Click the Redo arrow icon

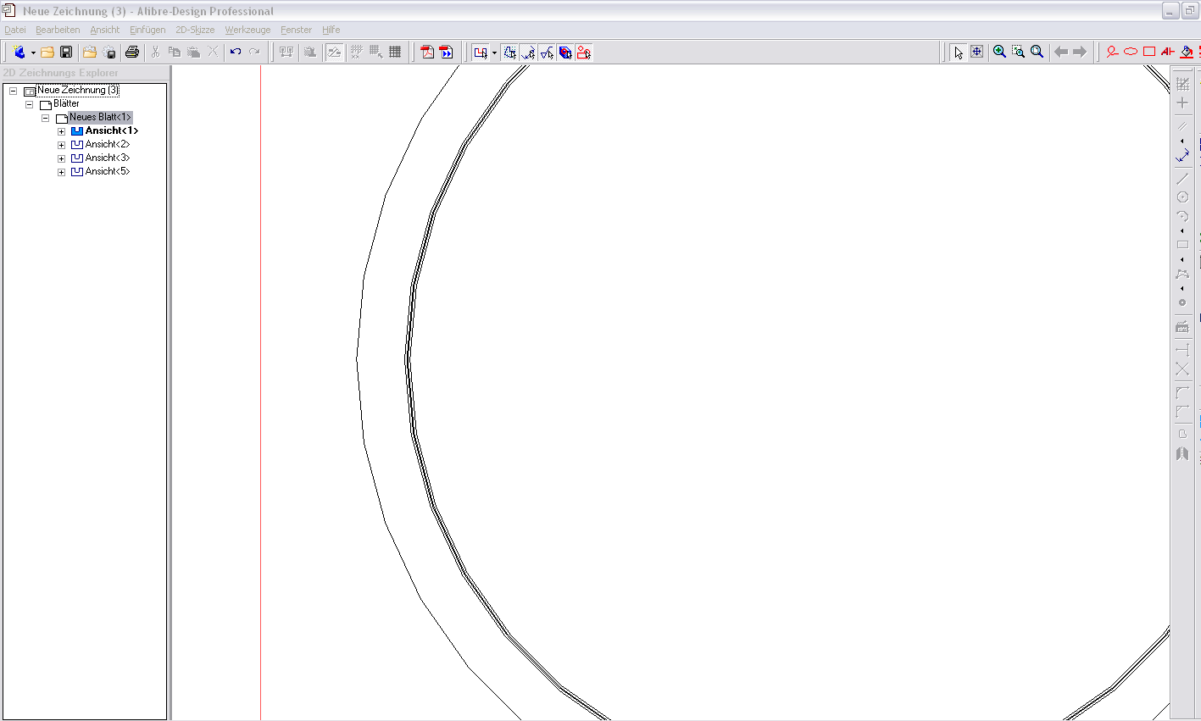pyautogui.click(x=254, y=52)
